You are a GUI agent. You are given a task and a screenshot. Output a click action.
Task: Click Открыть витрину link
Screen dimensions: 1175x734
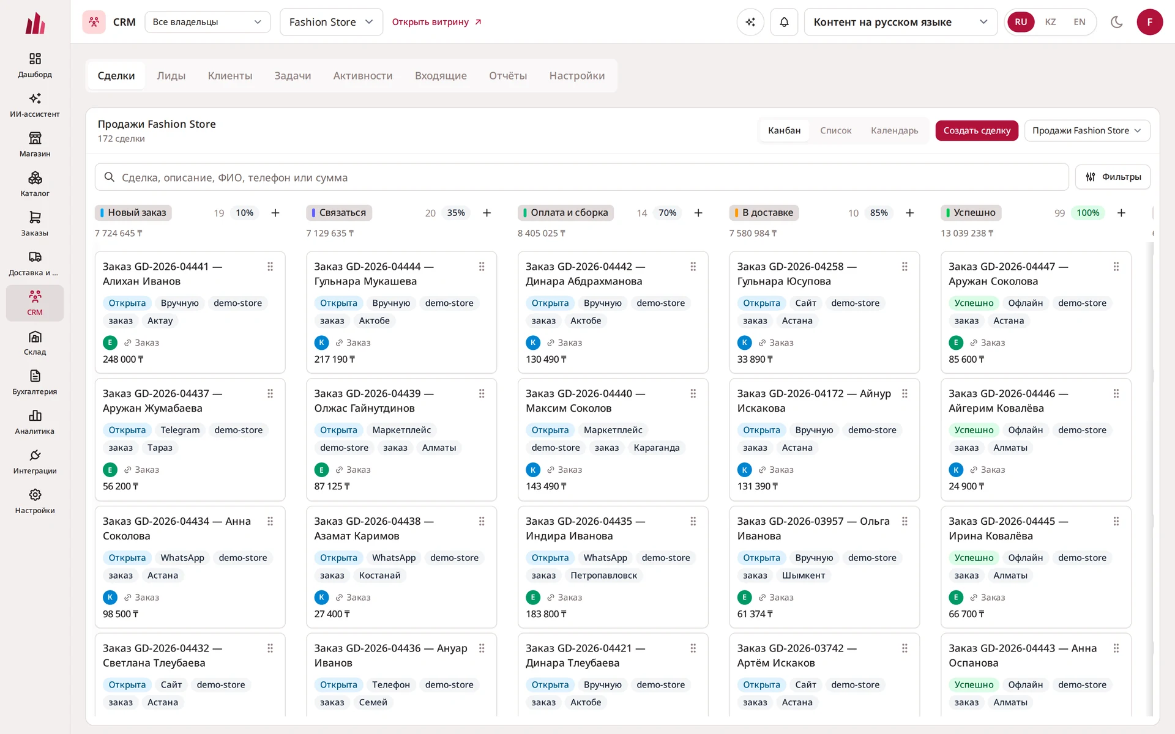pyautogui.click(x=437, y=22)
